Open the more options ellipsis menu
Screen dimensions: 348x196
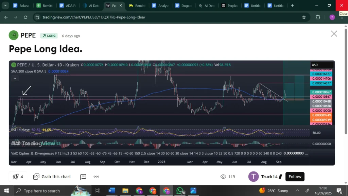(x=96, y=177)
